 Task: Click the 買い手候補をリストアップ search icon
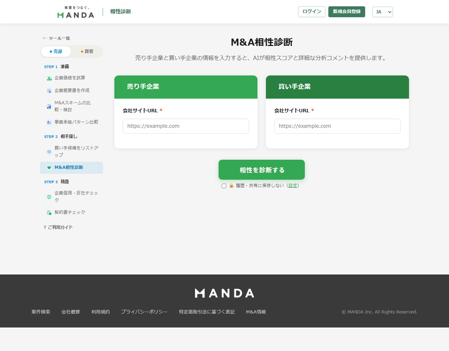49,152
